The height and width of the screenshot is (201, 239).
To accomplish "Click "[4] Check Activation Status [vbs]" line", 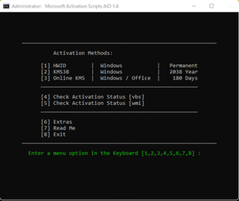I will click(x=92, y=97).
